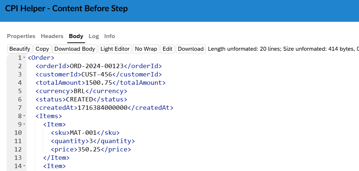Switch to the Headers tab
The width and height of the screenshot is (359, 171).
click(52, 36)
